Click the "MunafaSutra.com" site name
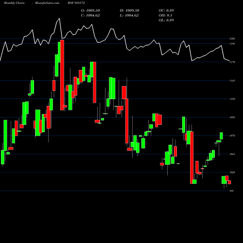The width and height of the screenshot is (243, 243). (x=47, y=3)
